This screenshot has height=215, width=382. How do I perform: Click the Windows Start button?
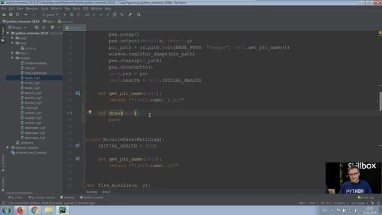click(6, 210)
